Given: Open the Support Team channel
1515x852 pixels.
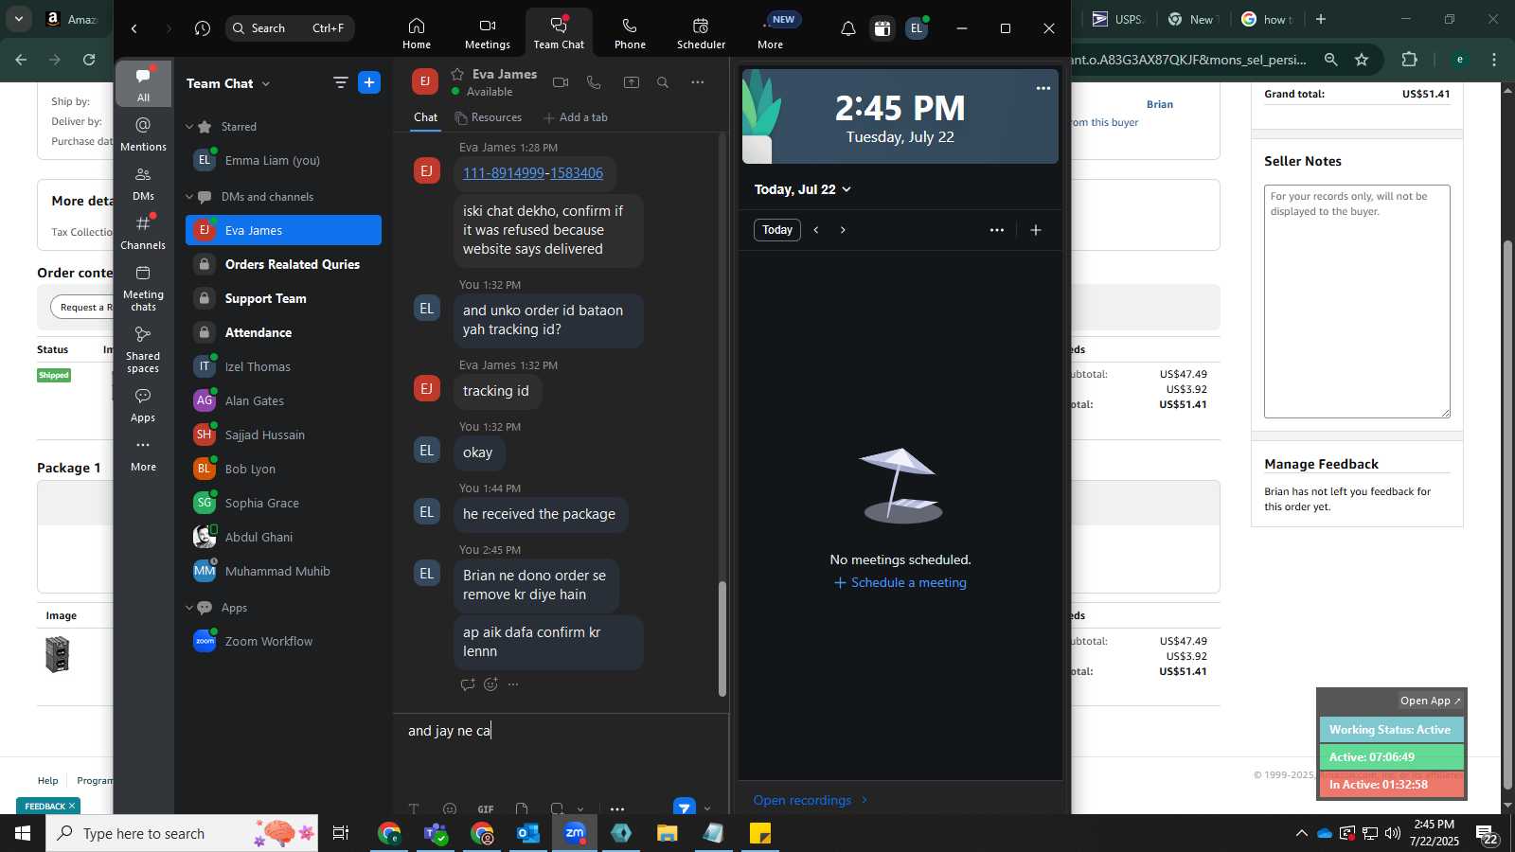Looking at the screenshot, I should coord(283,298).
